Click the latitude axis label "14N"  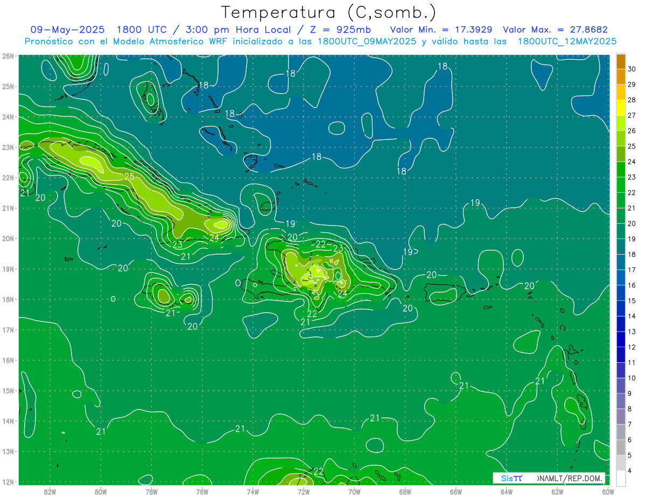9,421
